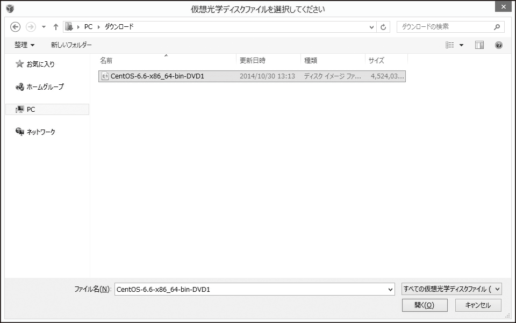Go up one folder level

pyautogui.click(x=55, y=27)
